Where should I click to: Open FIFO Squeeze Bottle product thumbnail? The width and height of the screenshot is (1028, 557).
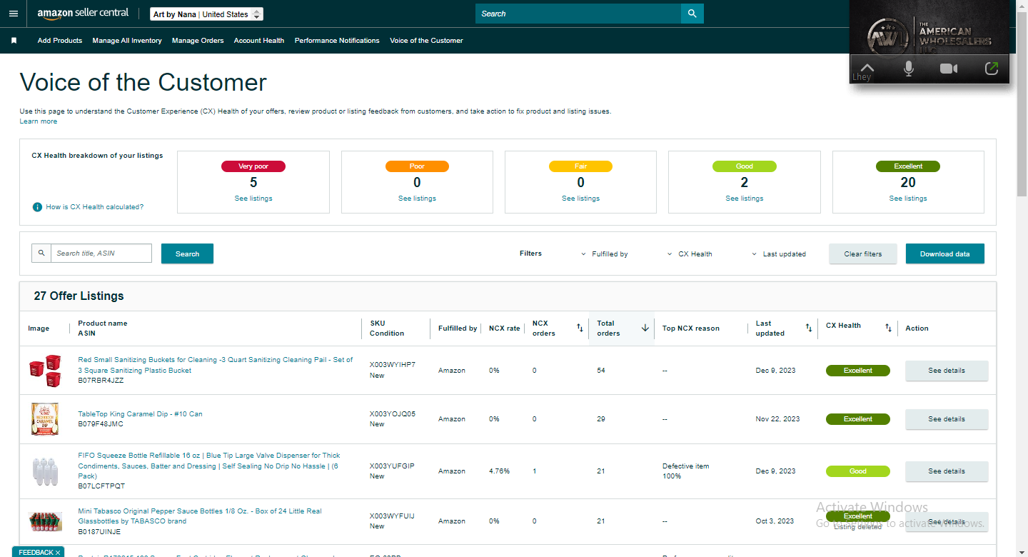pos(44,471)
